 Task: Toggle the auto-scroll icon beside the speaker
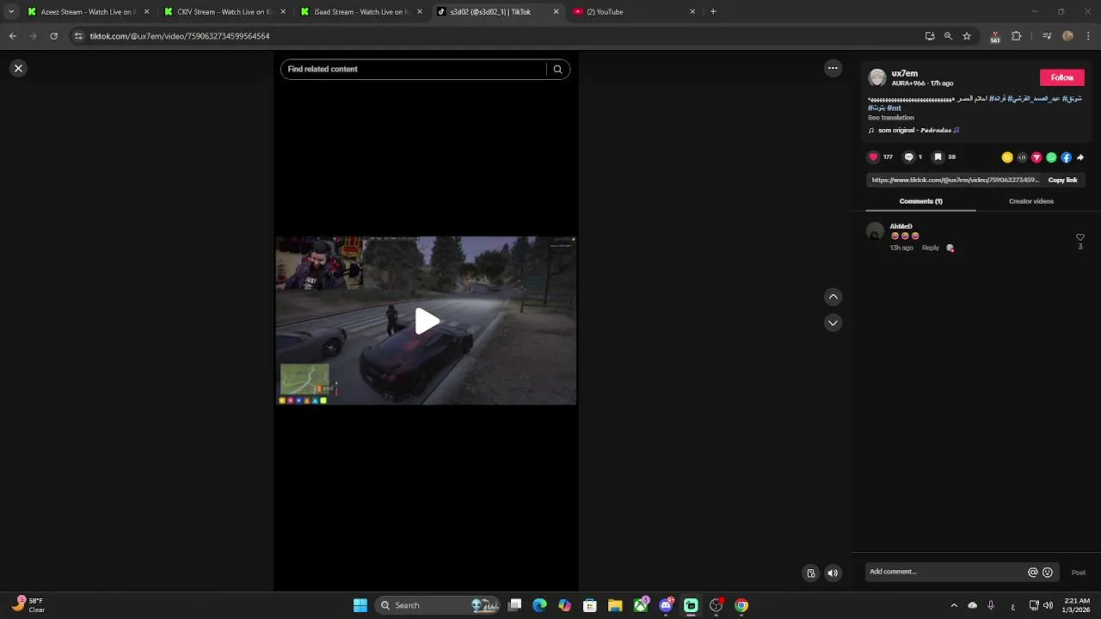click(x=810, y=573)
